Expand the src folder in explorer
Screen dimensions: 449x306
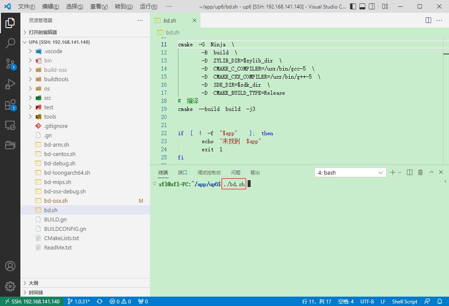(x=47, y=98)
